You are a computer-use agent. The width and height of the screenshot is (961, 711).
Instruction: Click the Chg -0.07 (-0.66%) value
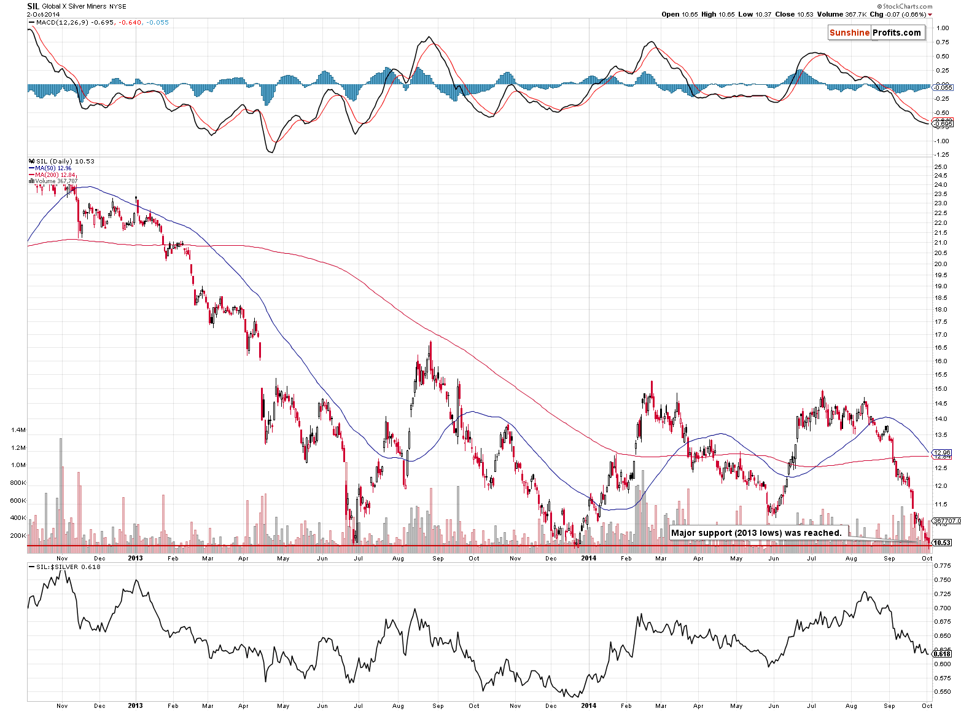click(x=897, y=14)
